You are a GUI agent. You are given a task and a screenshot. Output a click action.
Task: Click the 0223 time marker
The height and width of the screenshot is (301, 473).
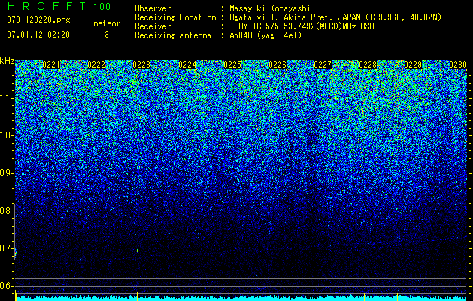pyautogui.click(x=142, y=65)
